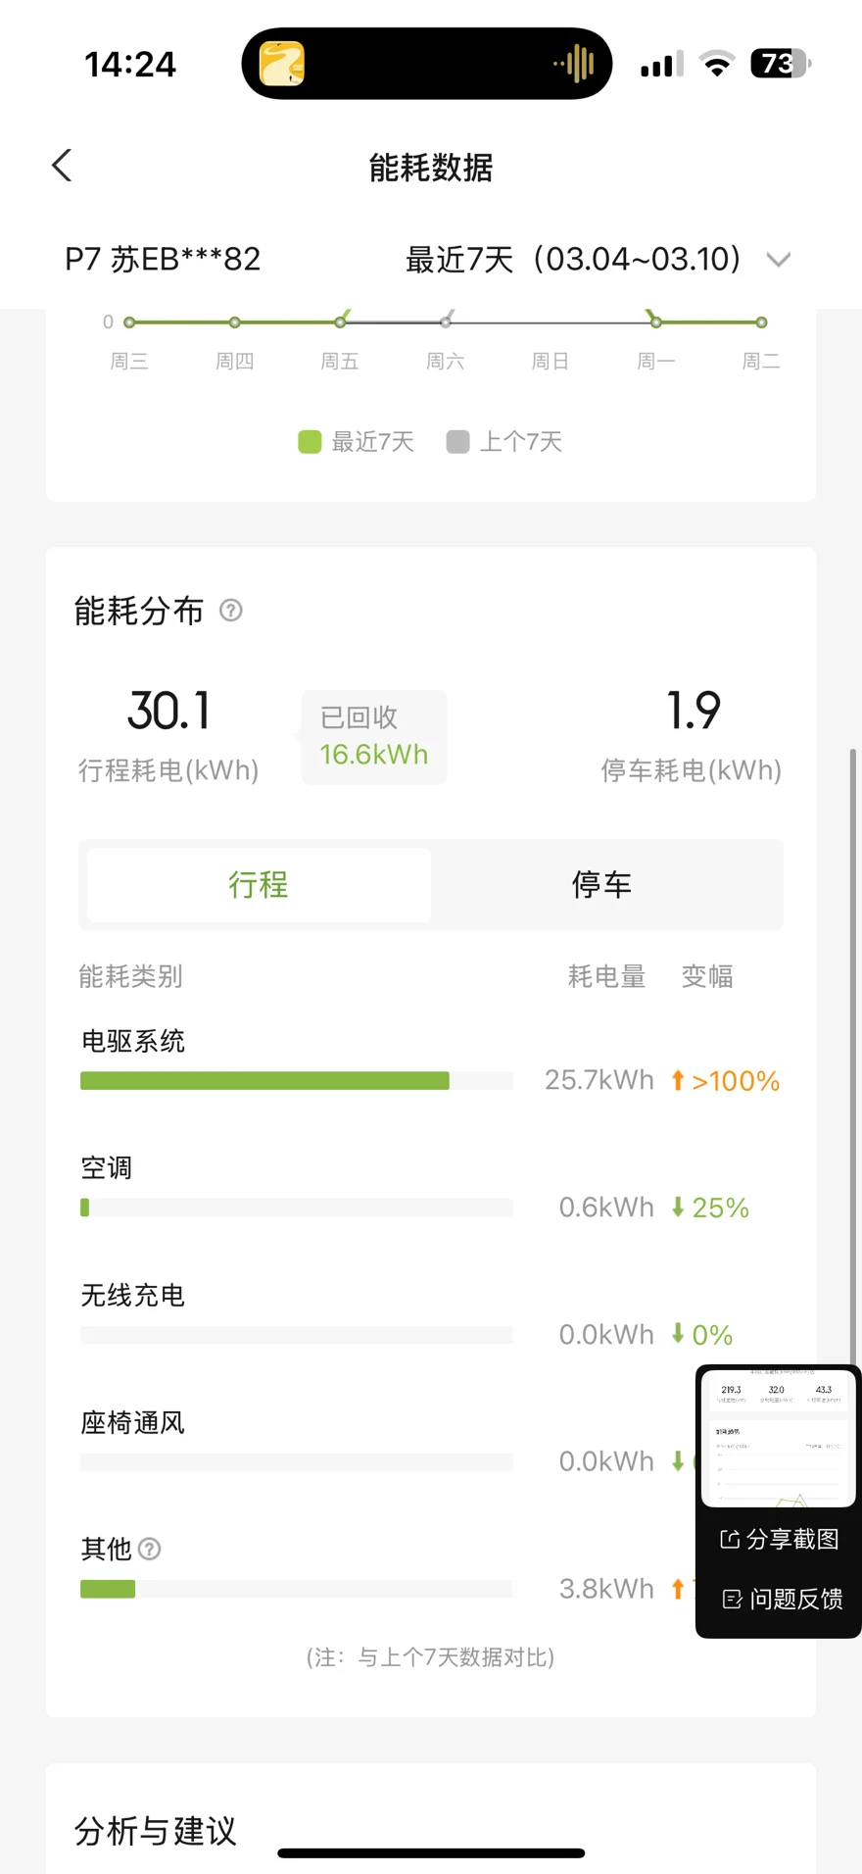The height and width of the screenshot is (1874, 862).
Task: Open help icon beside 能耗分布
Action: click(x=231, y=611)
